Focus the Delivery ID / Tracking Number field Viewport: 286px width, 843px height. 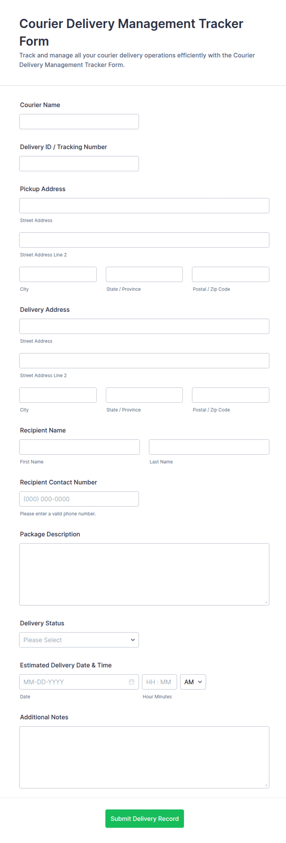[x=79, y=163]
